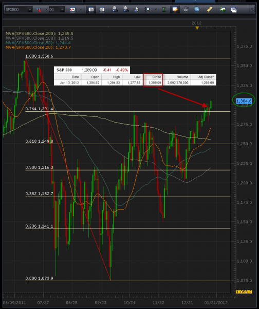Select the MVA 20 indicator label
The image size is (259, 309).
pyautogui.click(x=38, y=47)
